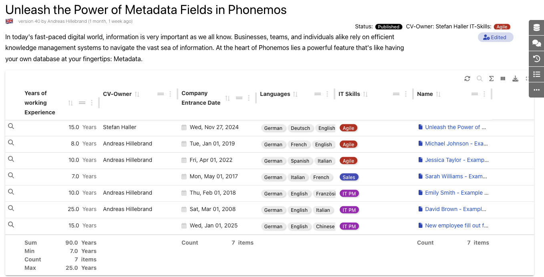Toggle the sigma aggregation row
Image resolution: width=544 pixels, height=277 pixels.
[x=491, y=79]
